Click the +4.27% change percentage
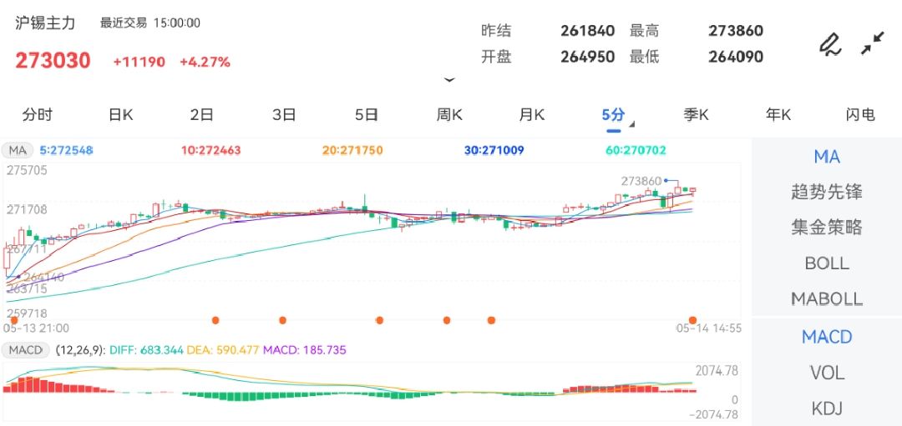 [205, 62]
